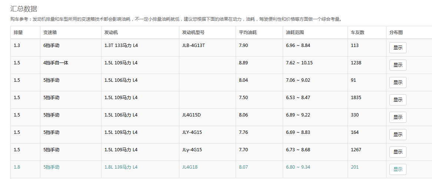Click average fuel value 8.89
Viewport: 432px width, 179px height.
click(243, 63)
